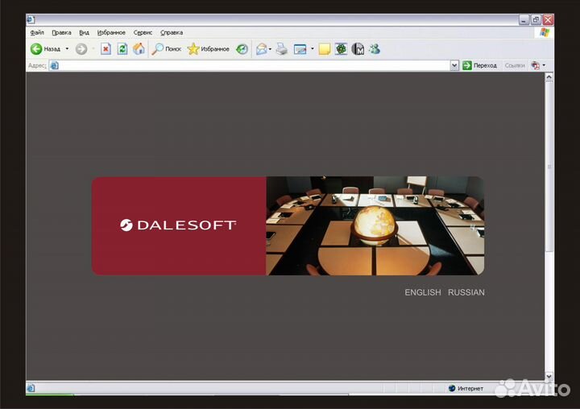Select the ENGLISH language link

[423, 292]
